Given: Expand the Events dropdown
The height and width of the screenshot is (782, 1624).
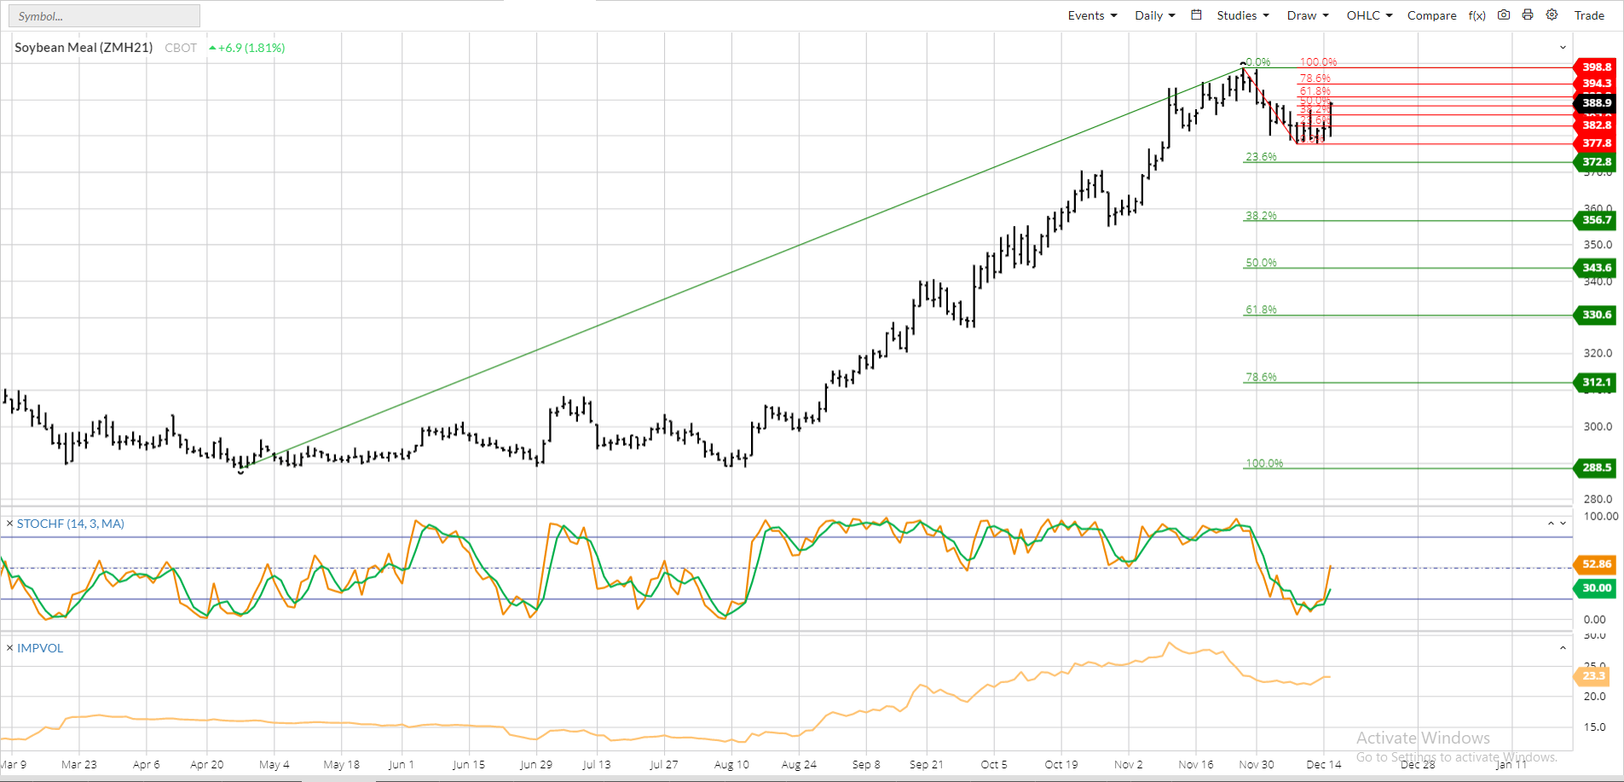Looking at the screenshot, I should point(1092,15).
